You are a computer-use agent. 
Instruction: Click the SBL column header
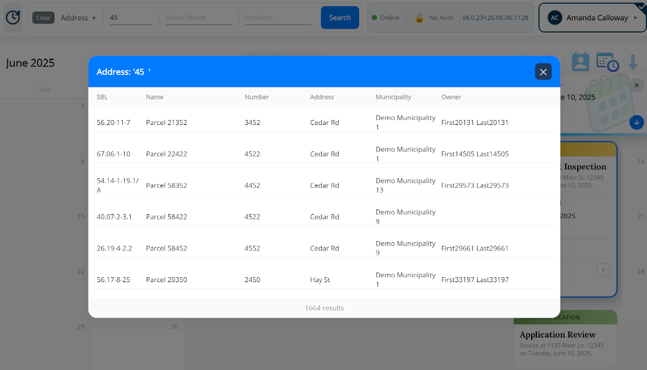(102, 97)
